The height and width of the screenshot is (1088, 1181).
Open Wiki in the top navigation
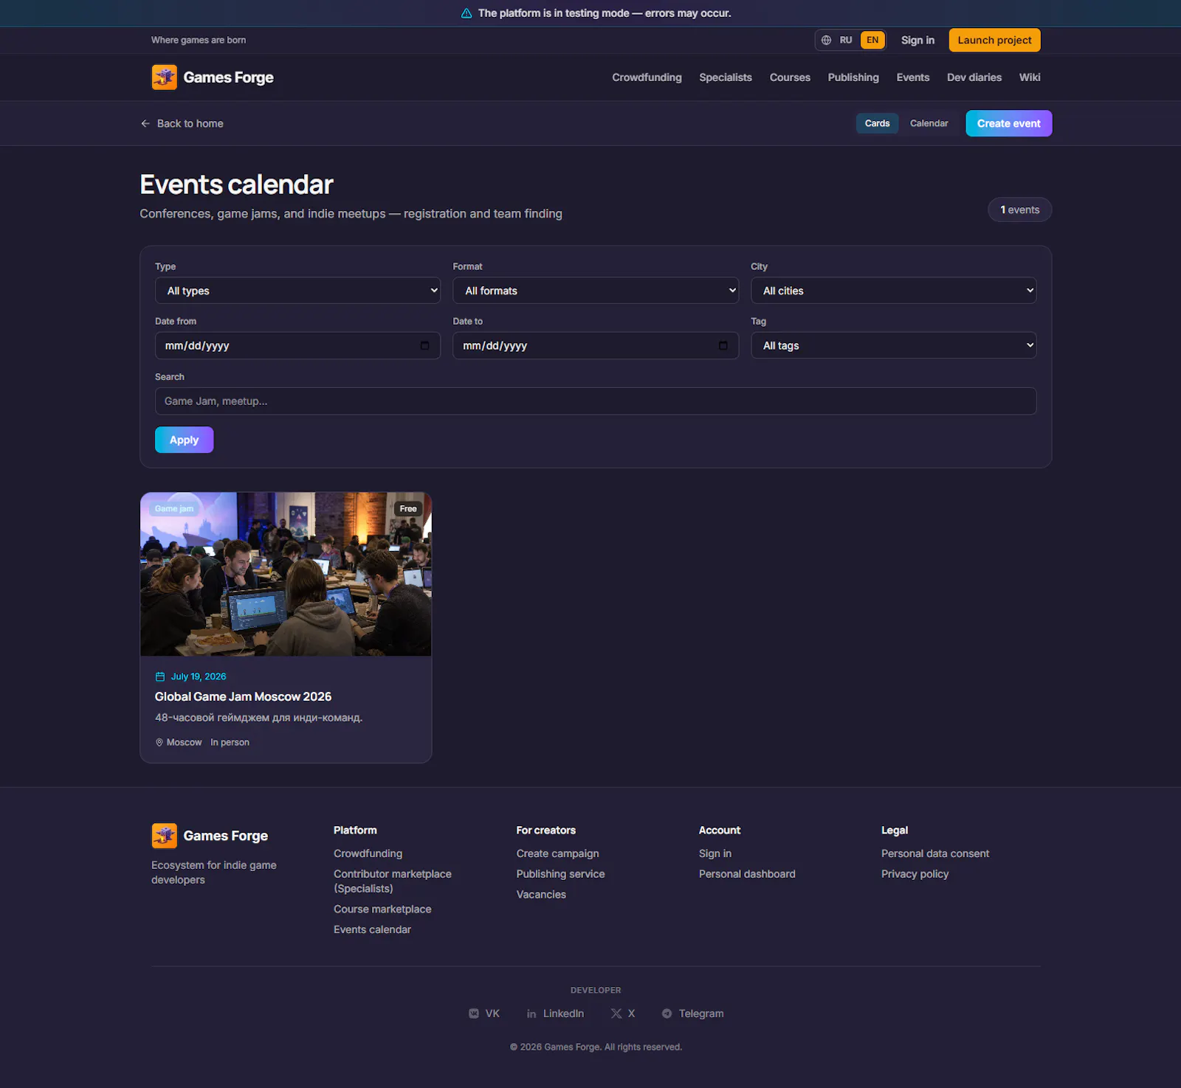1030,77
